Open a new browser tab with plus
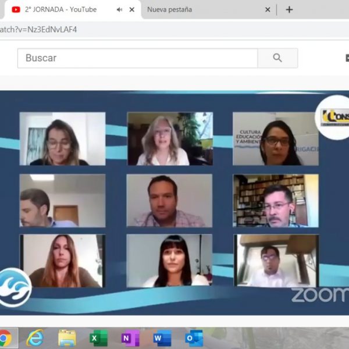This screenshot has width=349, height=349. point(289,9)
